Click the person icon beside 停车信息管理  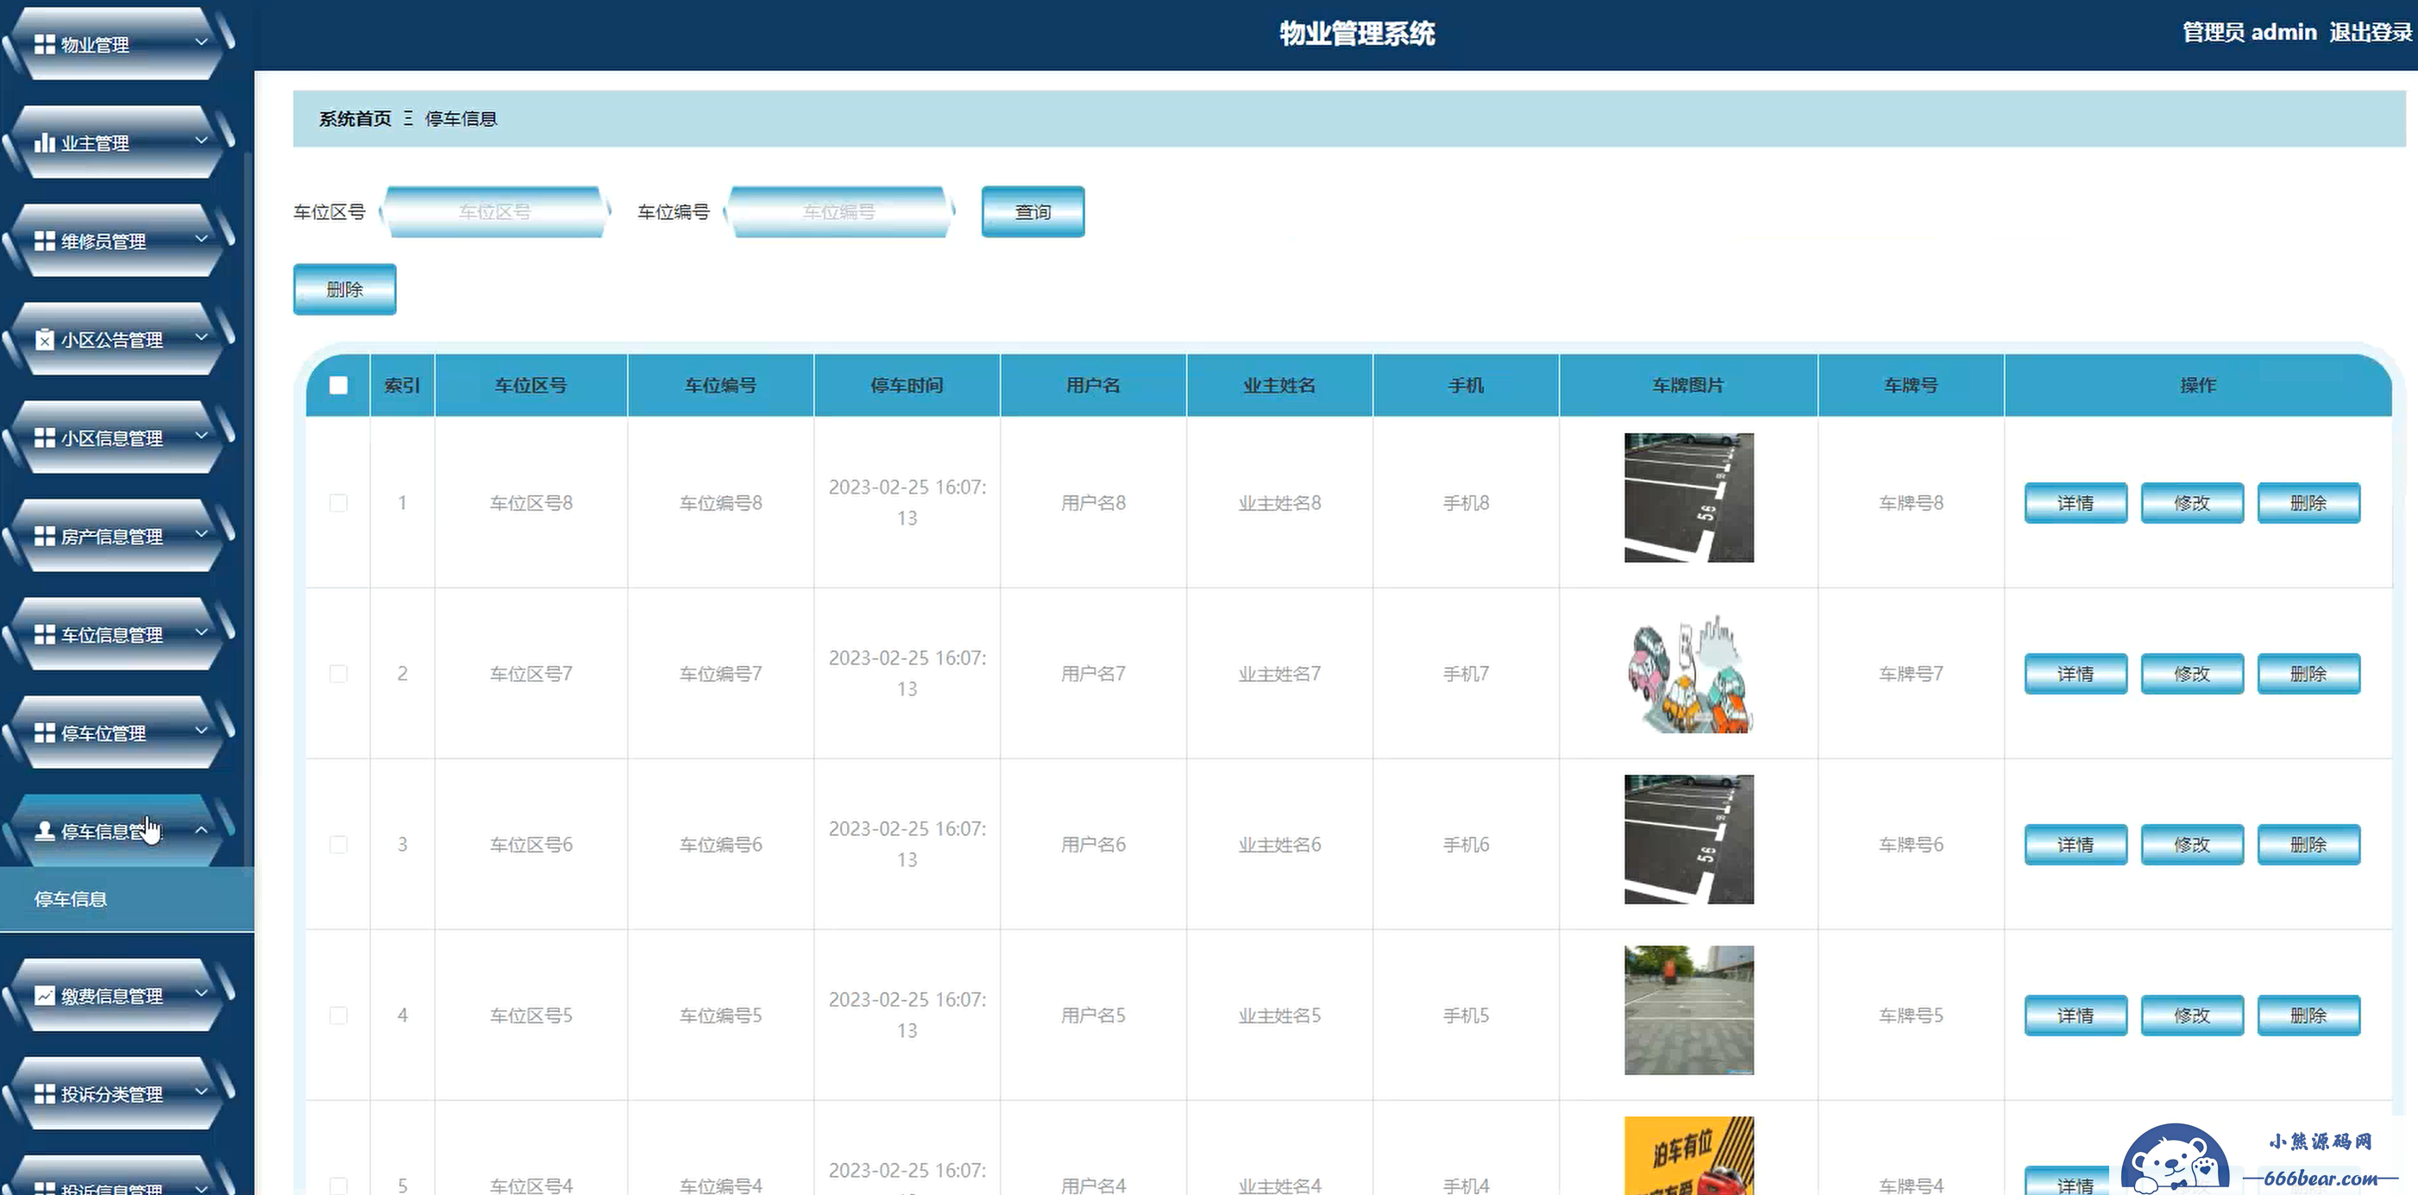[44, 831]
